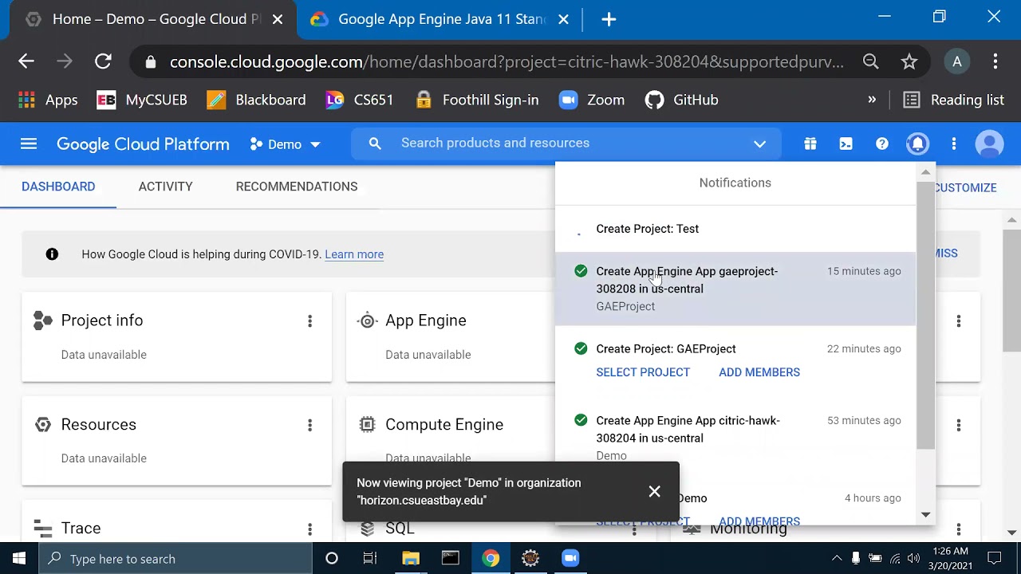Click the Resources card icon
The image size is (1021, 574).
[x=43, y=424]
